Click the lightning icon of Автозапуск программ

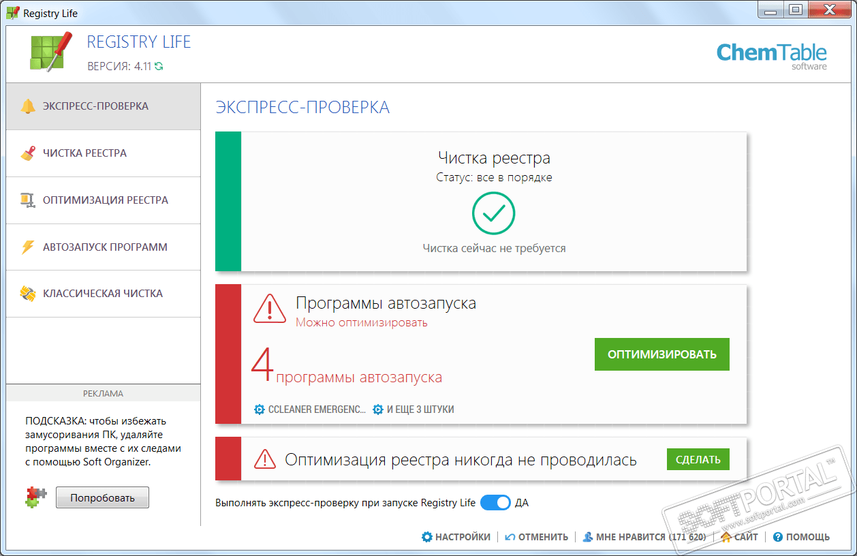28,247
